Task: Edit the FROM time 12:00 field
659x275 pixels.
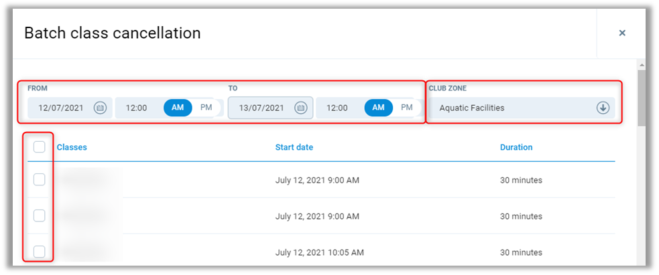Action: [x=137, y=108]
